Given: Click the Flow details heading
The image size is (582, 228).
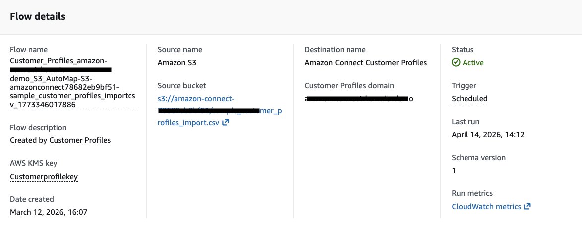Looking at the screenshot, I should click(x=38, y=17).
